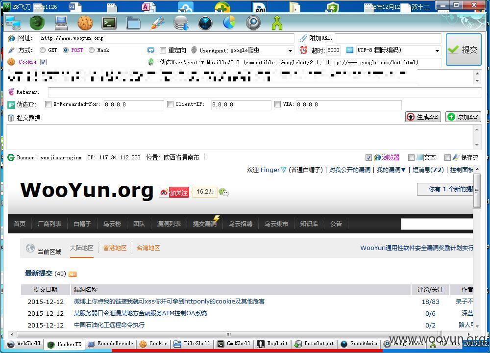This screenshot has width=490, height=353.
Task: Switch to the ScanAdmin tab
Action: coord(359,344)
